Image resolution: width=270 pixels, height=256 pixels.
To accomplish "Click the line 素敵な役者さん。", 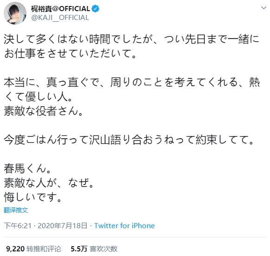I will 44,111.
